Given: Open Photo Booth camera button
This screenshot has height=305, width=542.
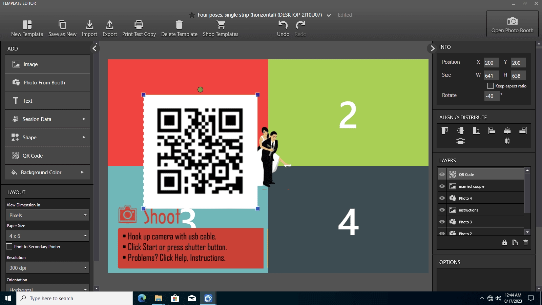Looking at the screenshot, I should coord(512,24).
